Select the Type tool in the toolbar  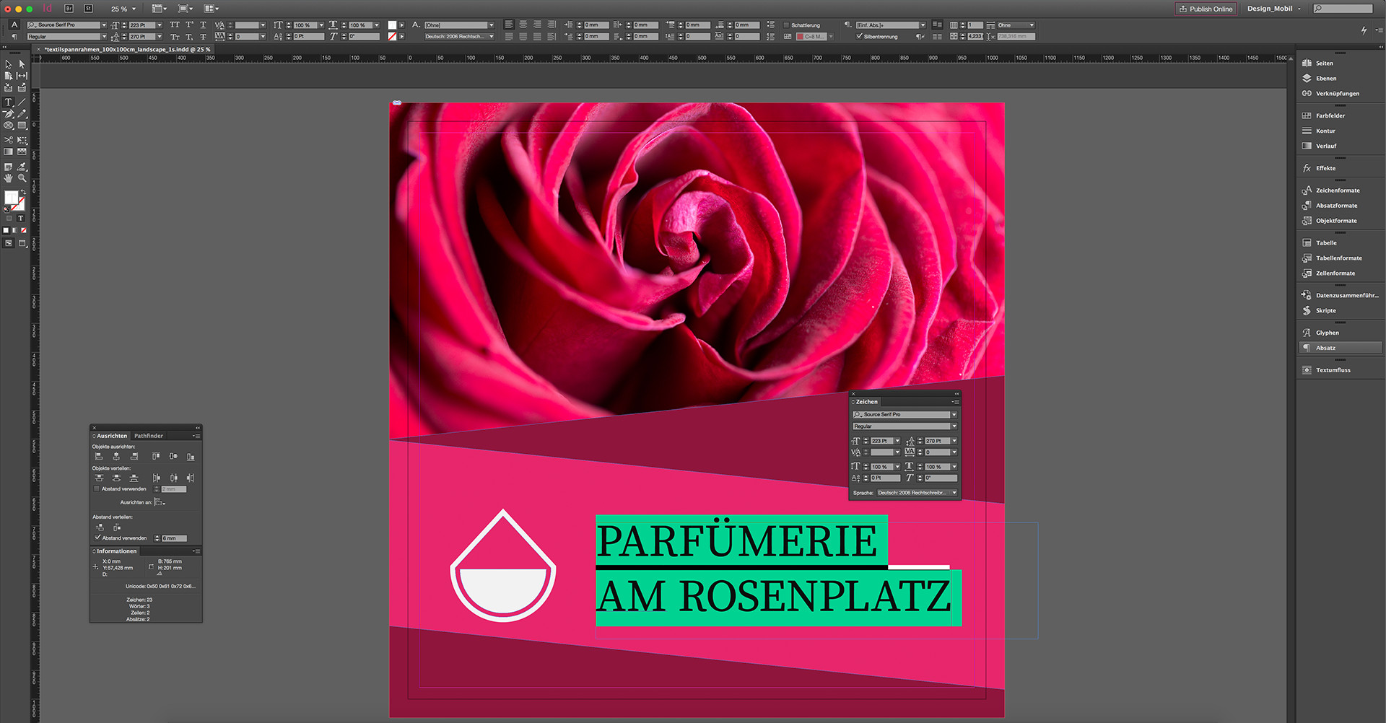[x=8, y=102]
